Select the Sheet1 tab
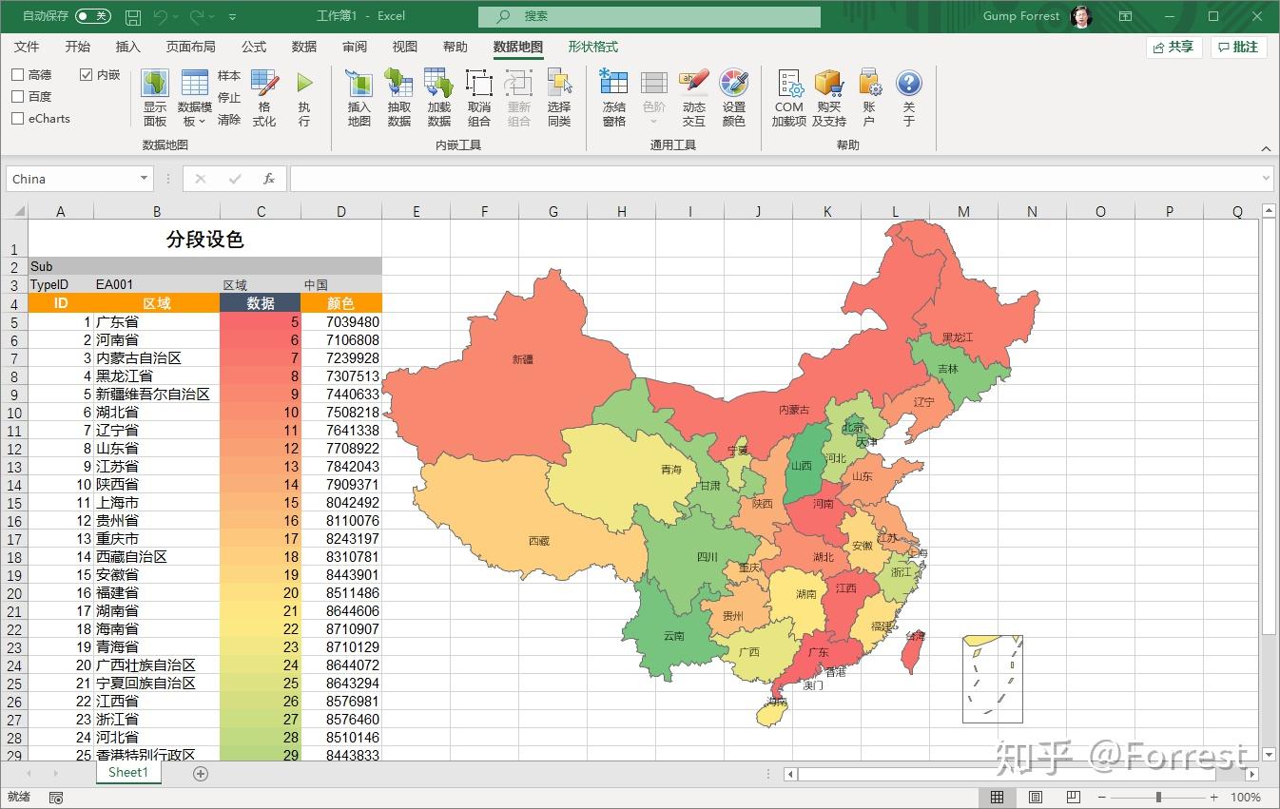This screenshot has height=809, width=1280. [127, 773]
